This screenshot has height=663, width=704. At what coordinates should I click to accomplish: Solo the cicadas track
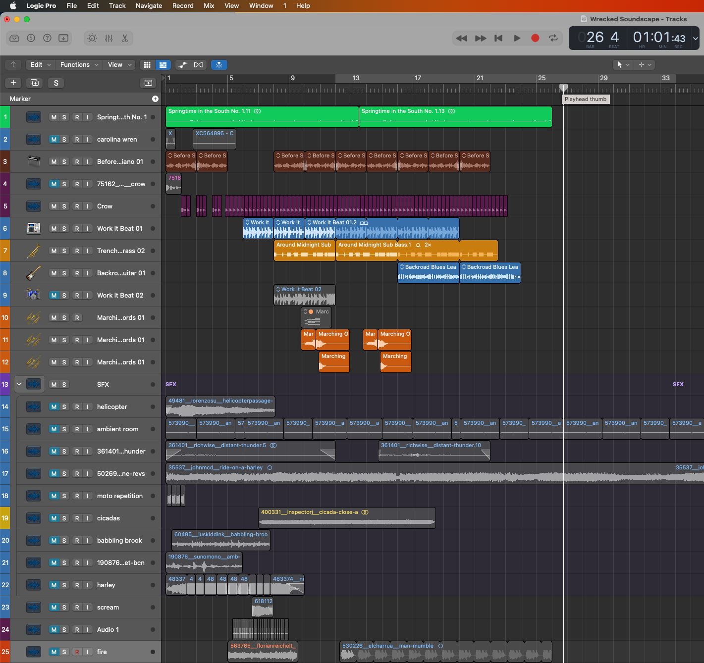click(x=64, y=518)
